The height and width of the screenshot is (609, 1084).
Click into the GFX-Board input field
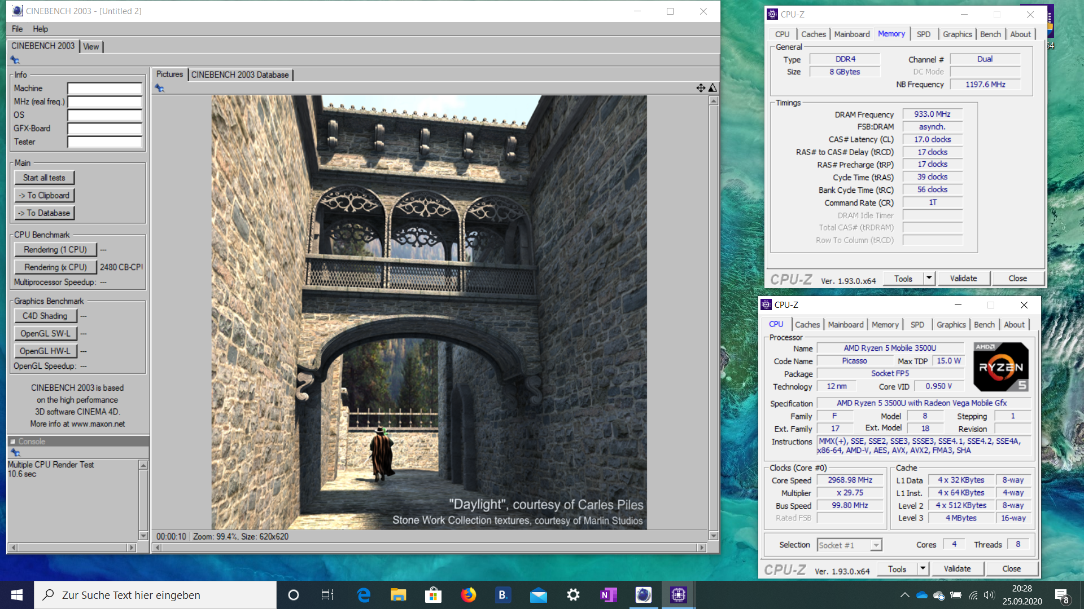tap(104, 129)
